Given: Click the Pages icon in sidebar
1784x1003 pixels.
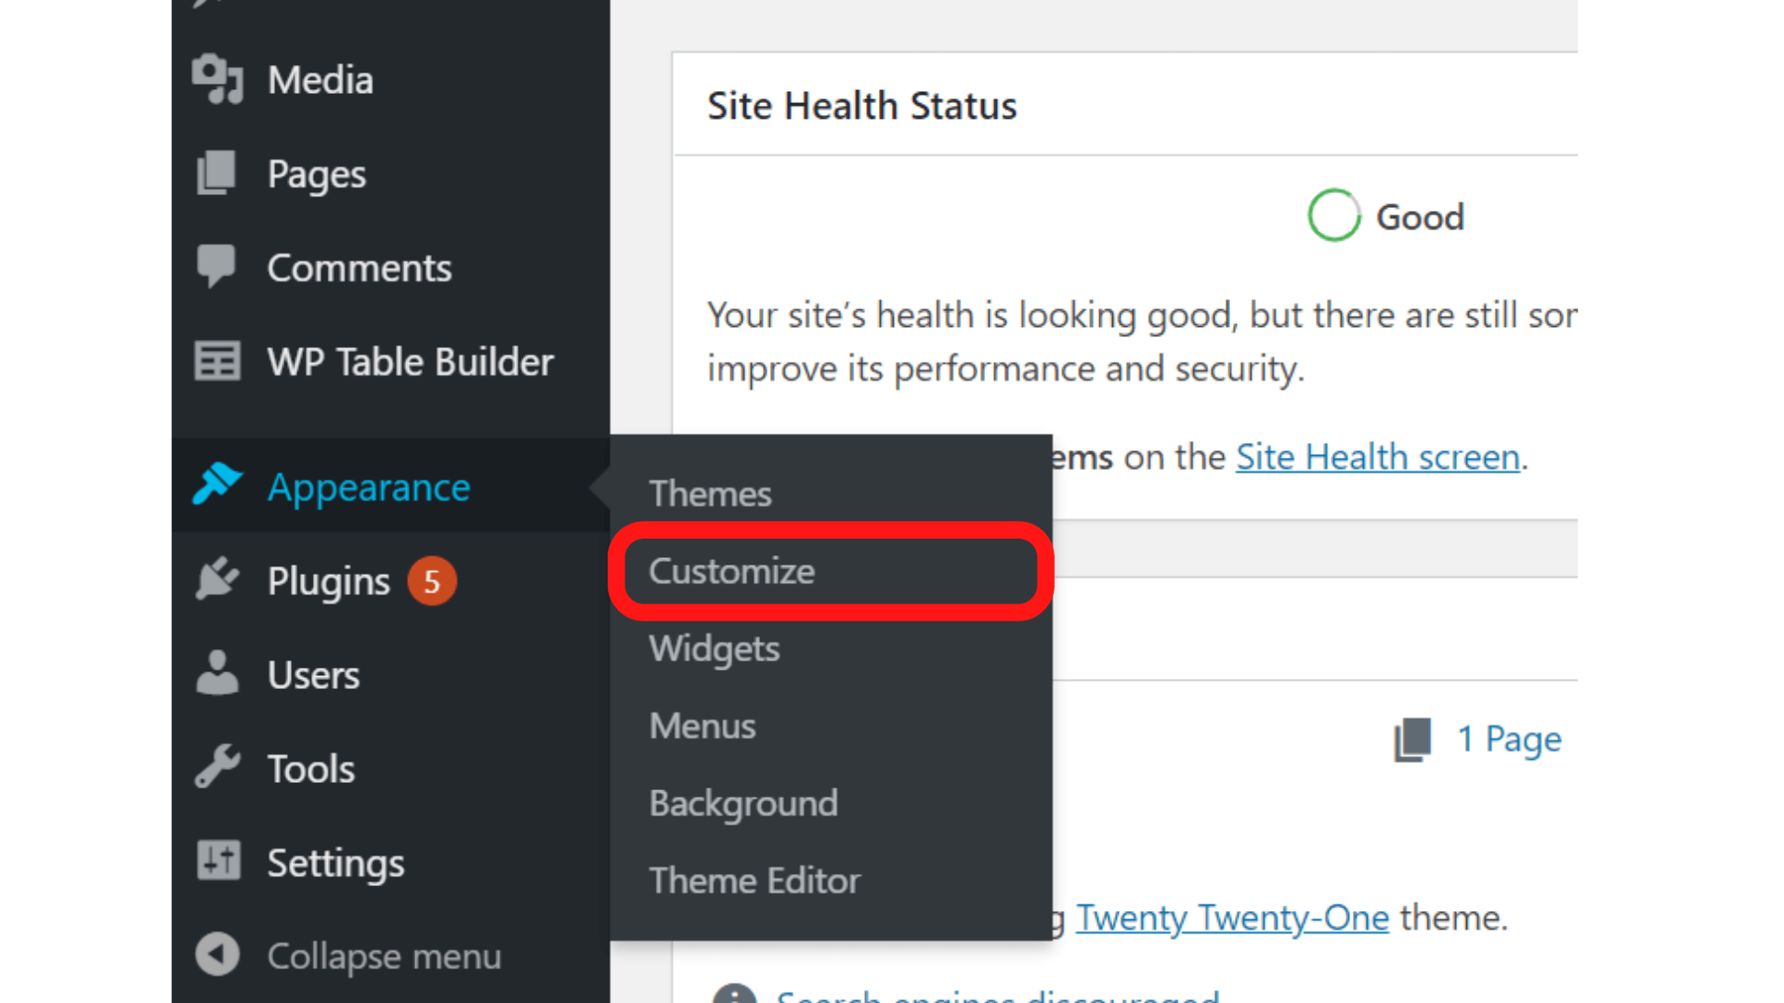Looking at the screenshot, I should pos(216,173).
